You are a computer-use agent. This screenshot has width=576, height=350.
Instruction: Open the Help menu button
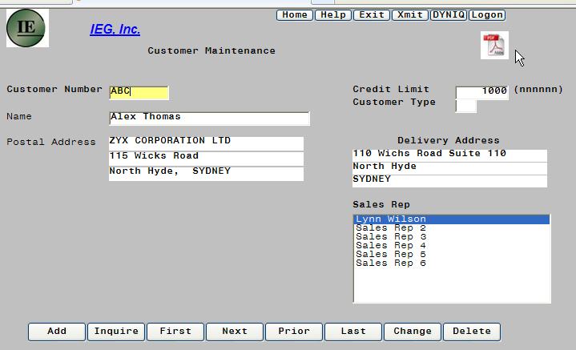pos(333,14)
